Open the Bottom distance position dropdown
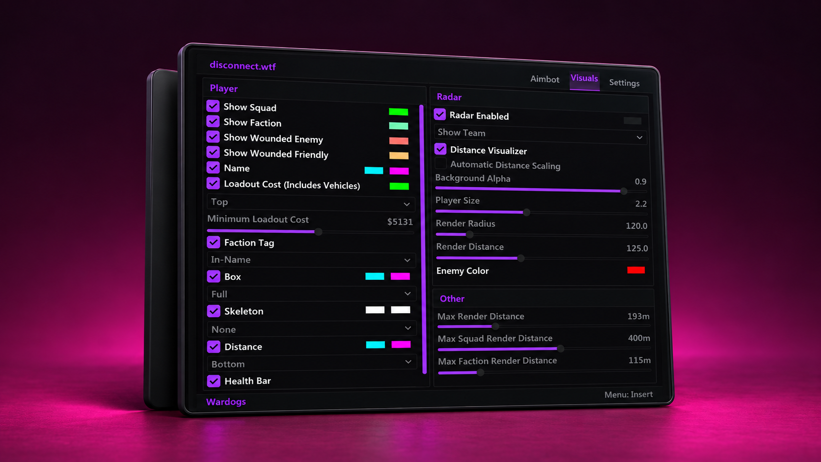This screenshot has height=462, width=821. tap(312, 363)
